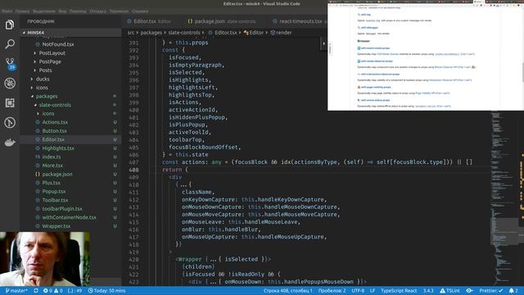The image size is (524, 295).
Task: Open the GitLens icon in the activity bar
Action: 10,123
